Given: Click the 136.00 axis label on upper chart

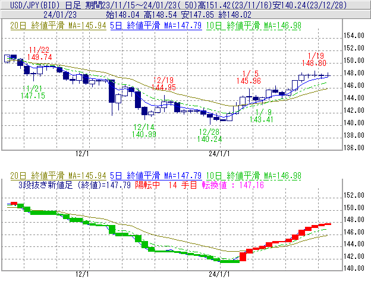Looking at the screenshot, I should coord(354,148).
